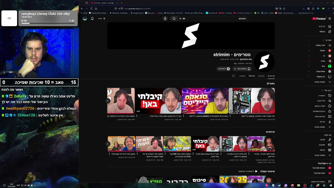Search within channel using magnifier icon
334x188 pixels.
pos(234,76)
